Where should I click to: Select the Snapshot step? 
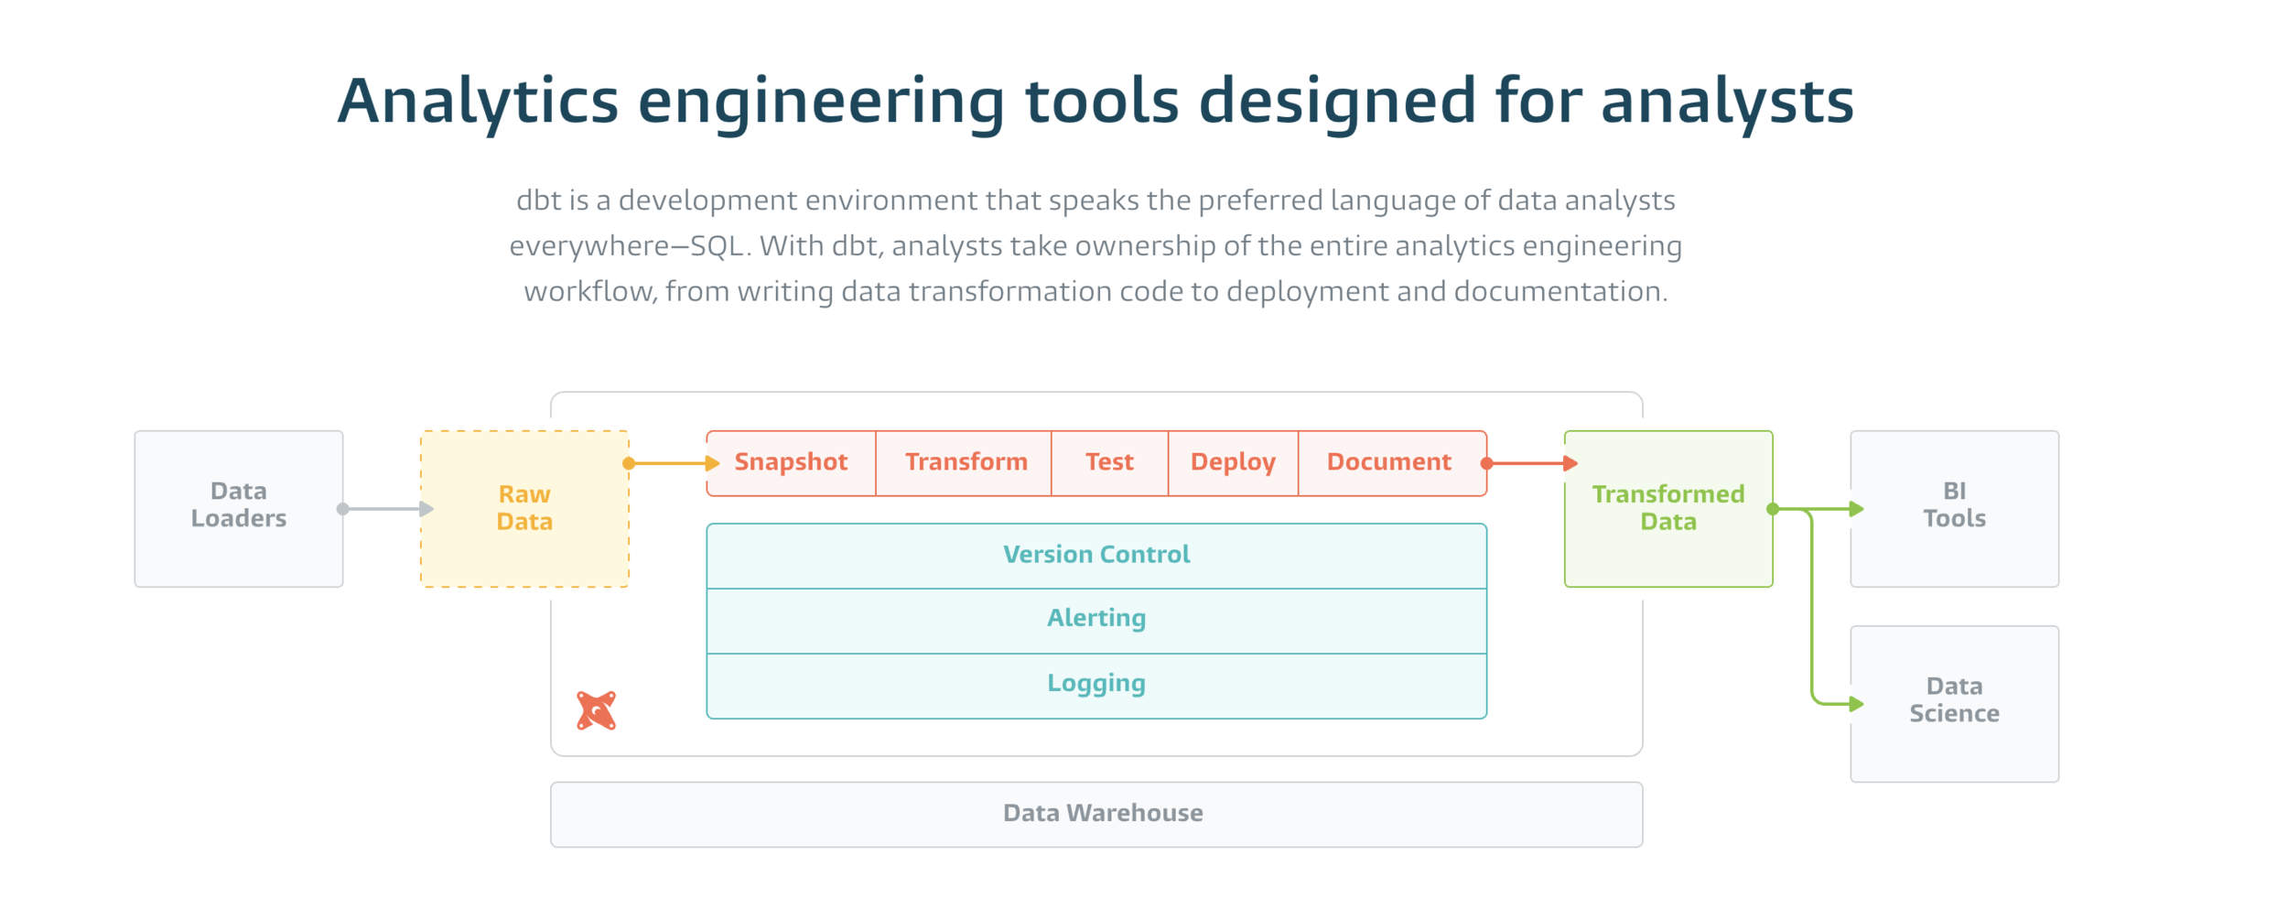792,463
